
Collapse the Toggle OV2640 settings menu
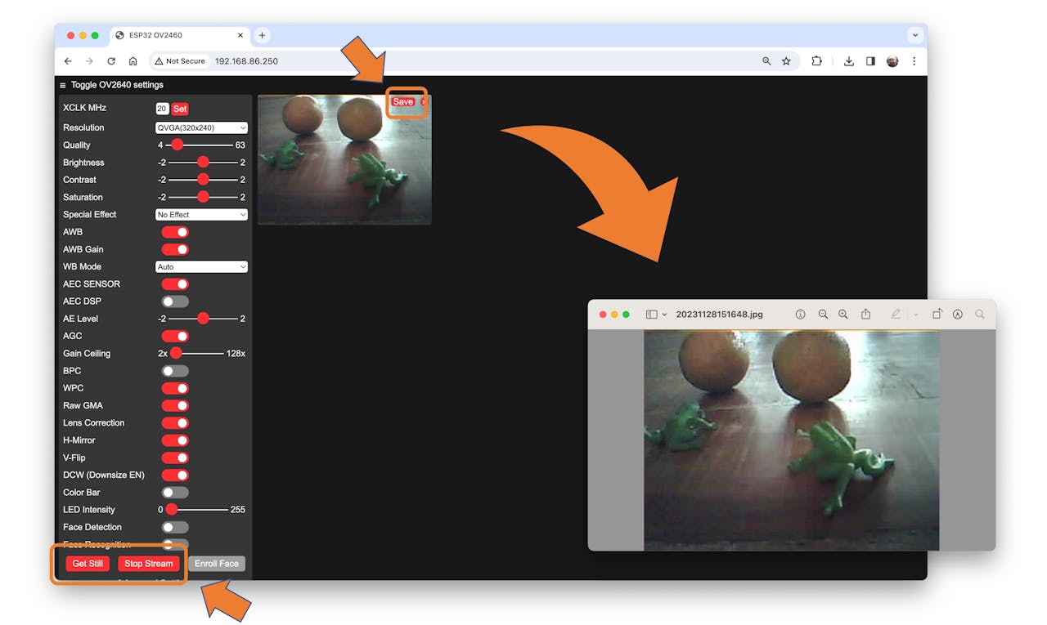(x=63, y=85)
